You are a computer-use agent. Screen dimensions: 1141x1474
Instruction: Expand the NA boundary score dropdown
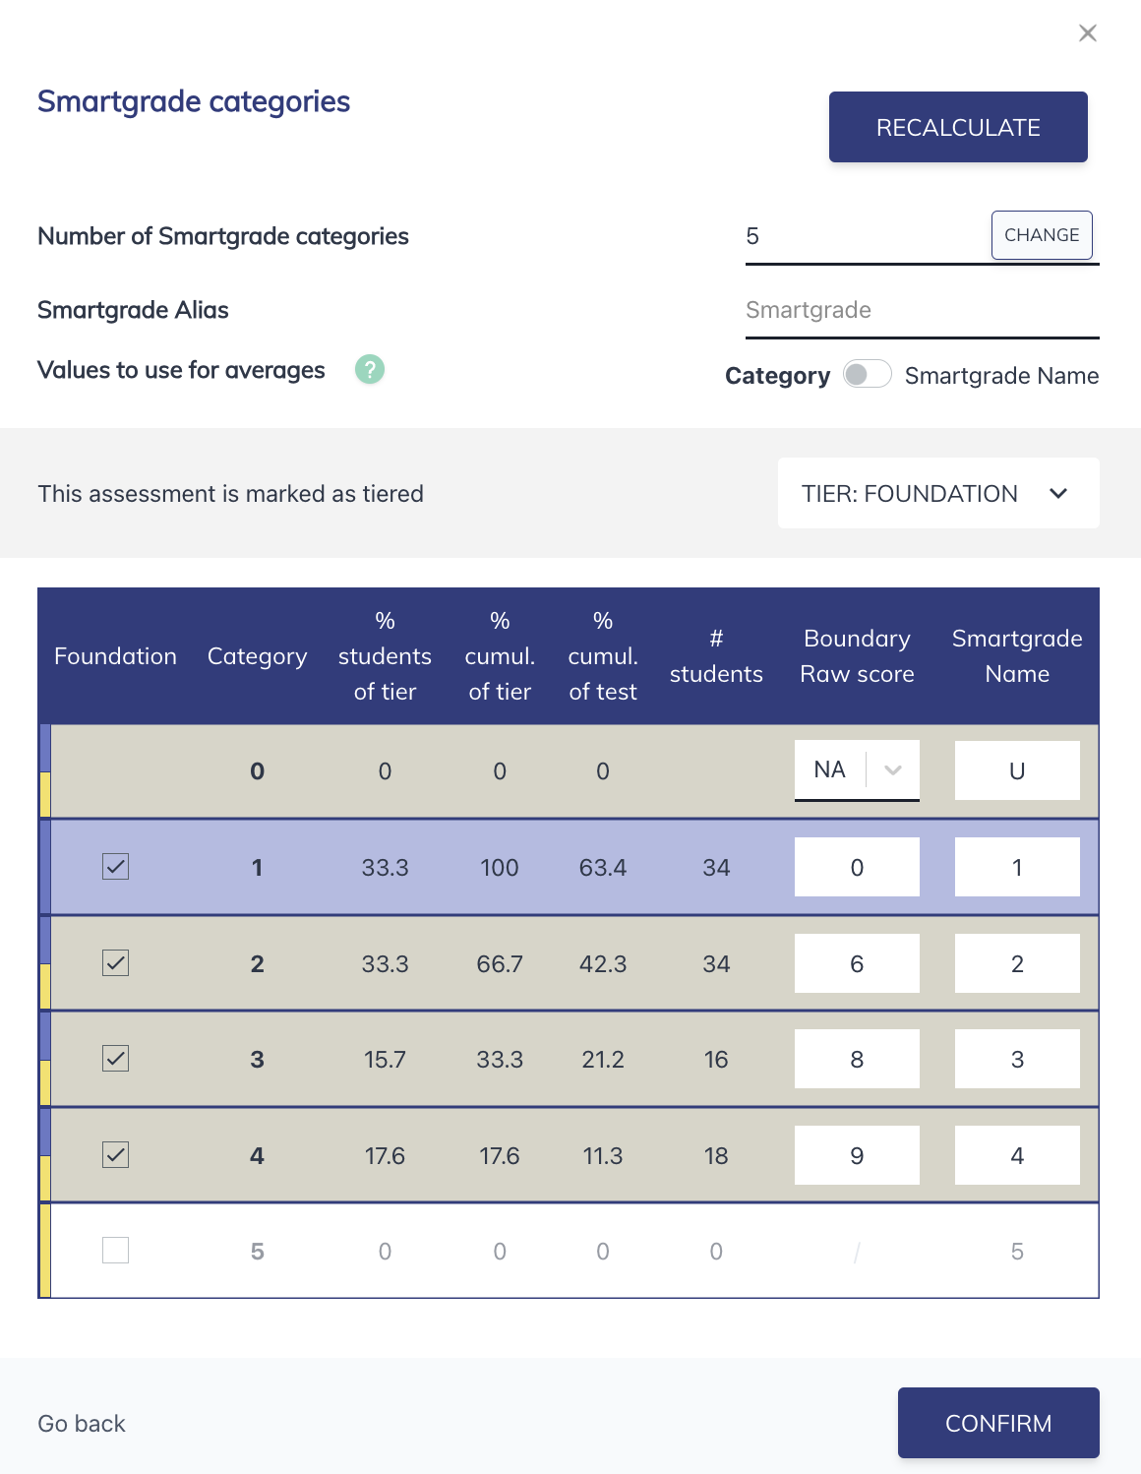pos(891,770)
